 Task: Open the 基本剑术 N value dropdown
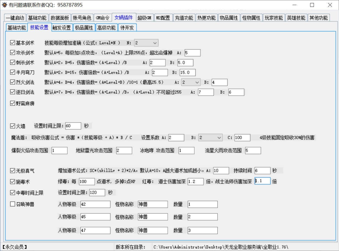coord(146,43)
